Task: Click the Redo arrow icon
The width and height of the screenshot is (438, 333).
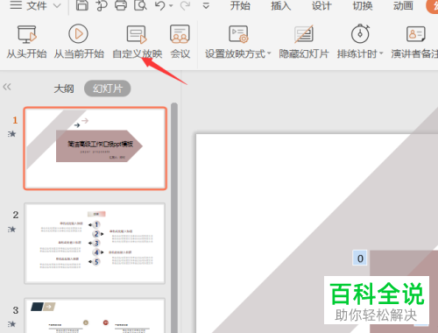Action: coord(185,5)
